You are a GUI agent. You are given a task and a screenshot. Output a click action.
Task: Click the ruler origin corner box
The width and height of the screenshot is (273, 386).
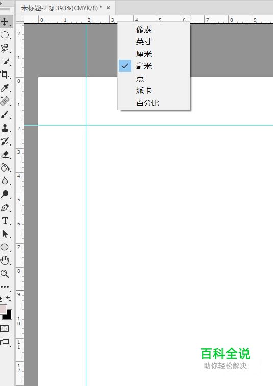click(x=20, y=20)
